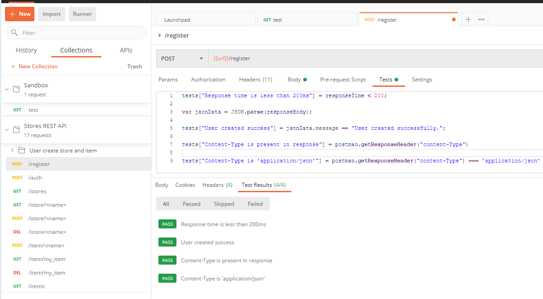This screenshot has width=543, height=299.
Task: Click code line 1 with responseTime < 200
Action: [284, 95]
